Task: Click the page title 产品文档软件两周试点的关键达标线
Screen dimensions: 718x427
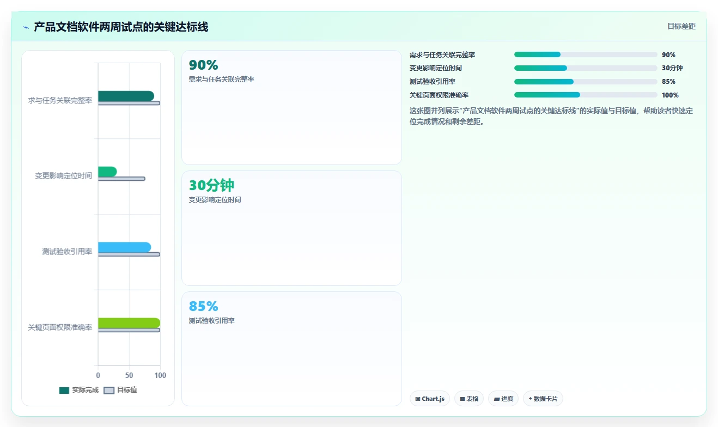Action: (x=121, y=27)
